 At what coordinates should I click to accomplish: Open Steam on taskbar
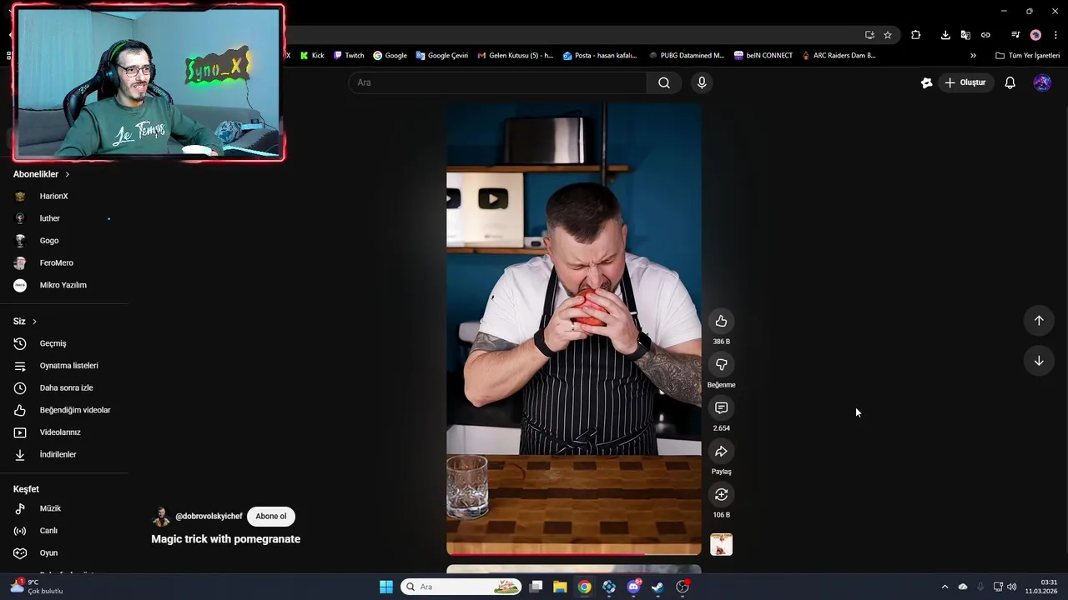657,587
